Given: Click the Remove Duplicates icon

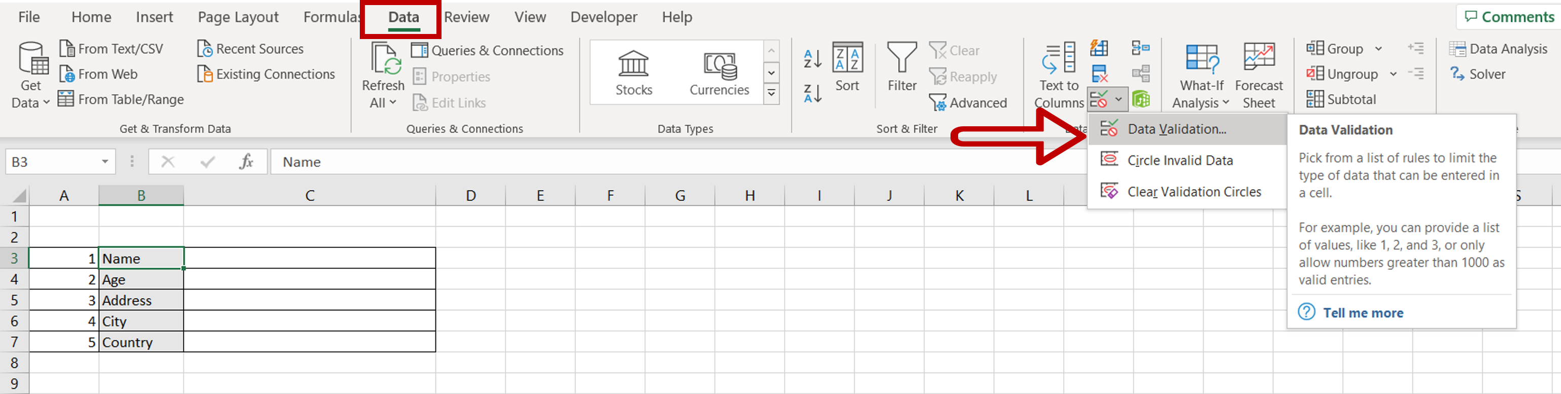Looking at the screenshot, I should point(1099,74).
